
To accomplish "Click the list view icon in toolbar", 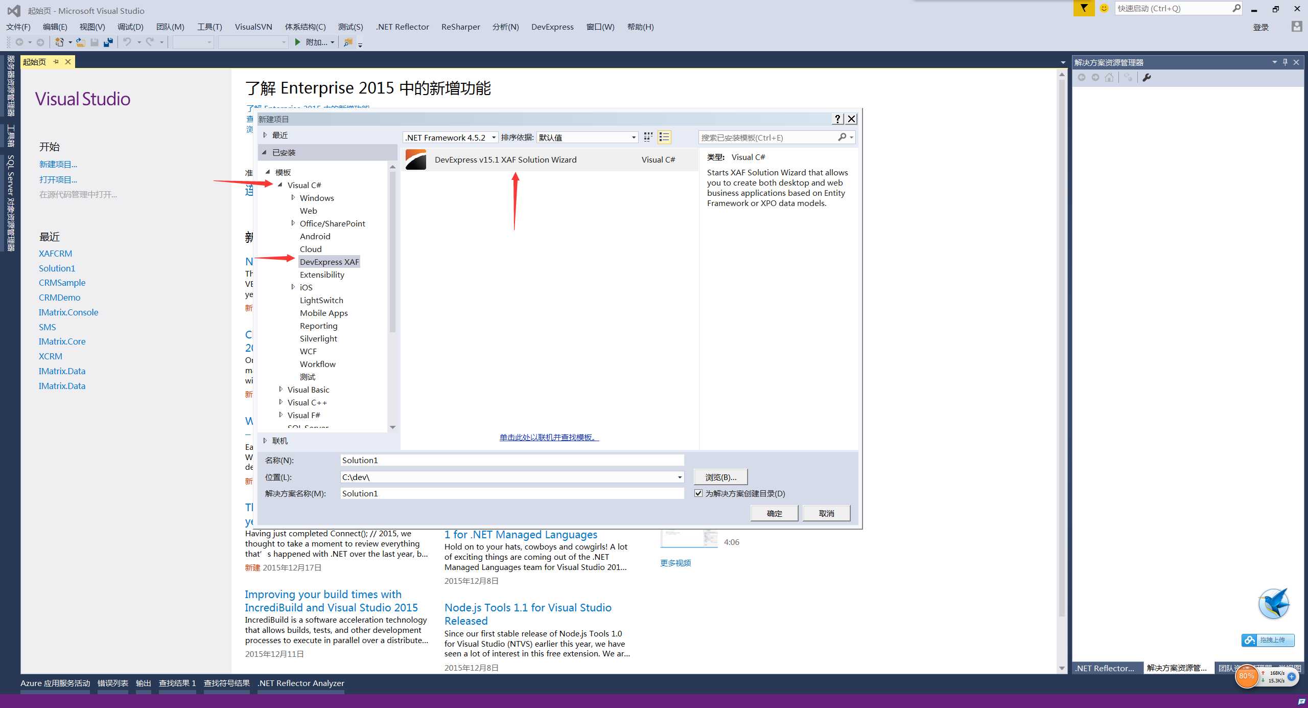I will [x=664, y=138].
